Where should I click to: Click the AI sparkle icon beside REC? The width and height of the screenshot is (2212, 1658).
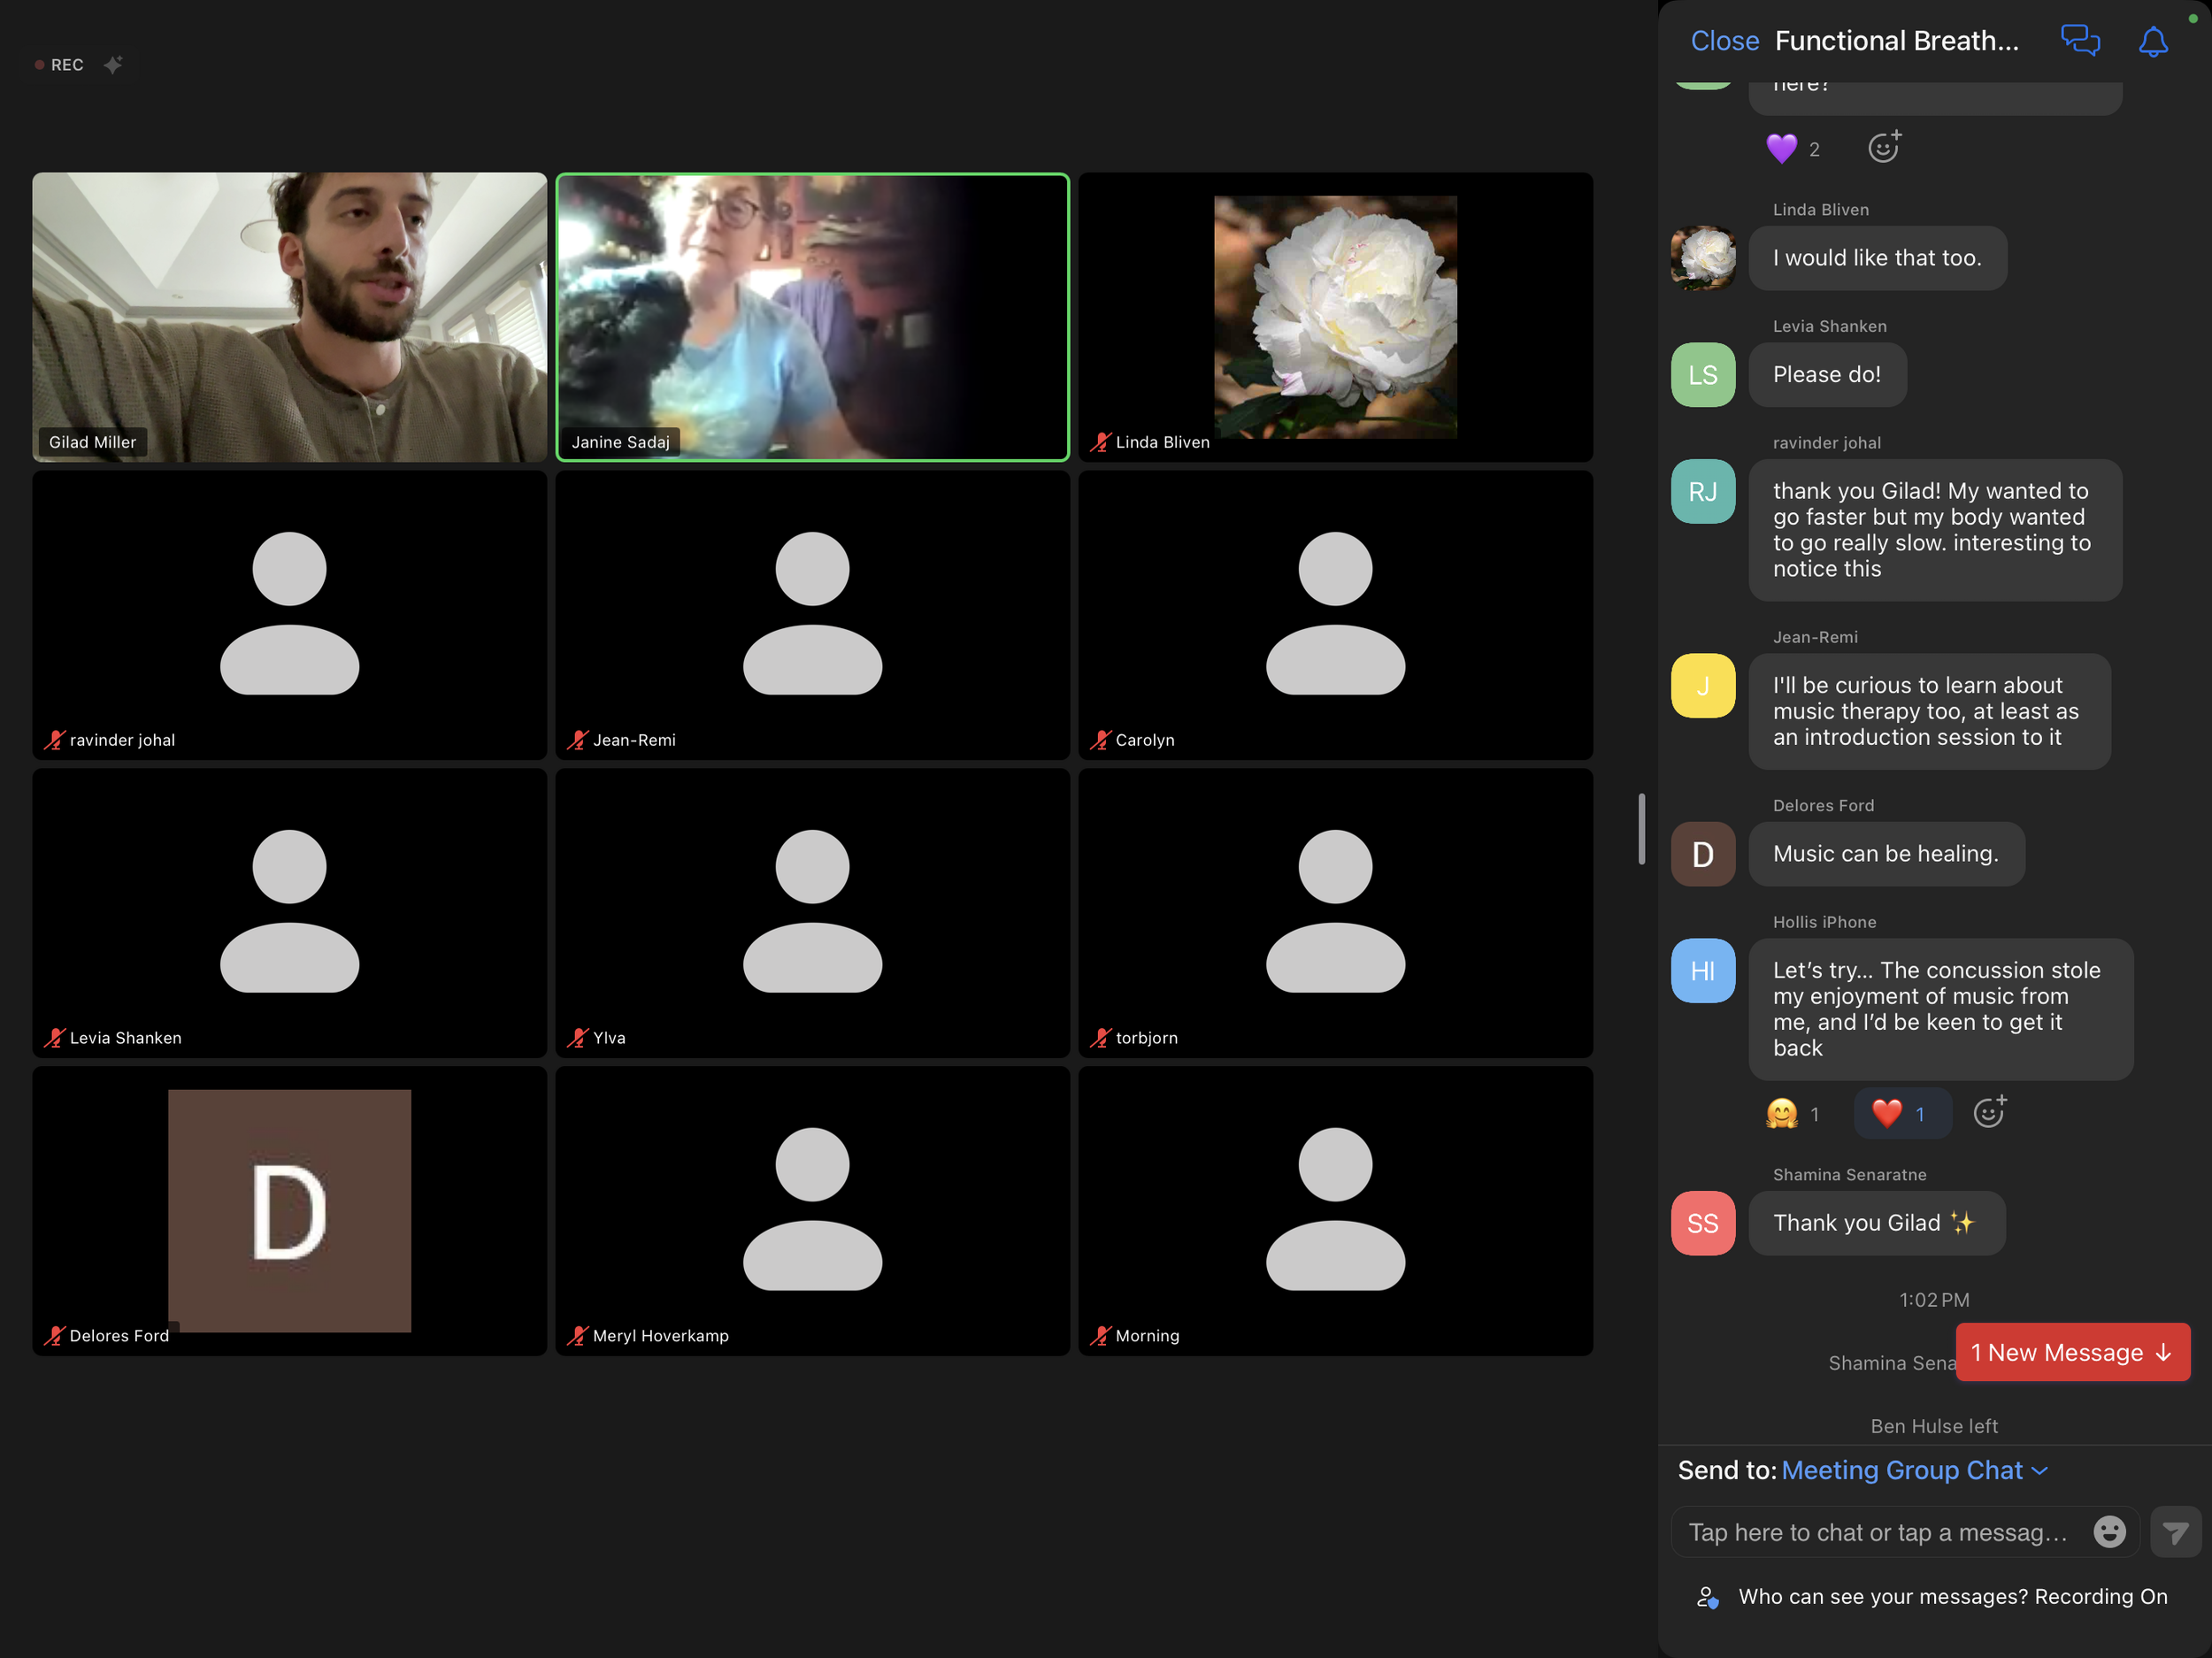coord(113,65)
